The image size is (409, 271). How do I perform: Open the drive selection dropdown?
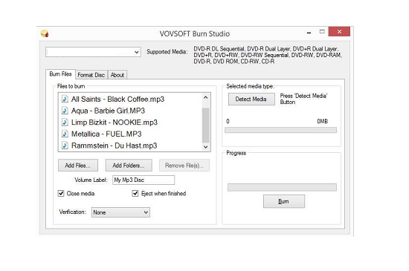93,52
